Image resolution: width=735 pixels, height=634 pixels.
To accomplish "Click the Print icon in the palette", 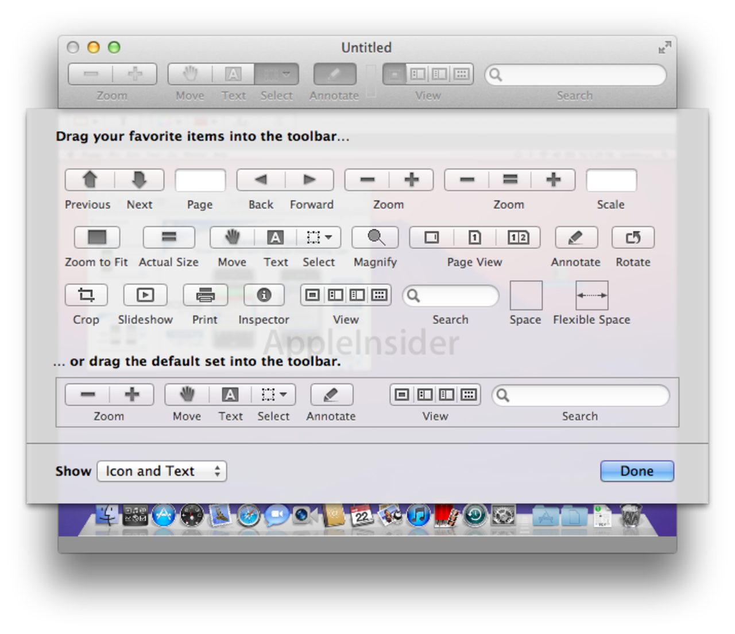I will 205,295.
